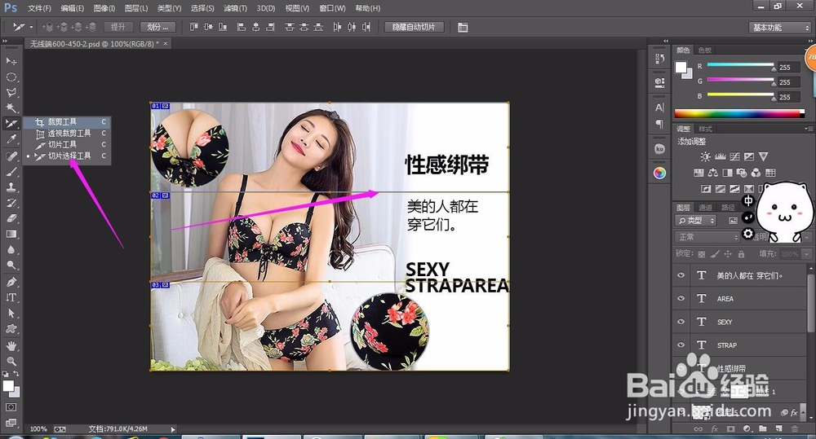Hide the SEXY text layer
The image size is (816, 439).
click(x=681, y=322)
